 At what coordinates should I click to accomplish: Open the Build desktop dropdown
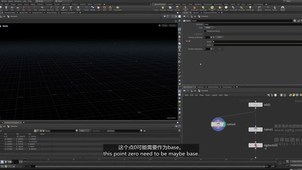(44, 1)
